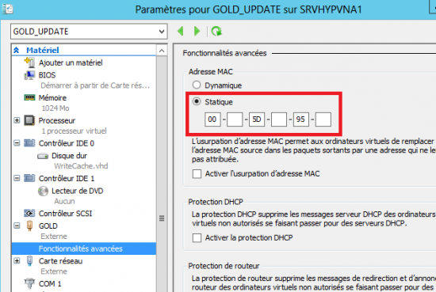The width and height of the screenshot is (436, 292).
Task: Select Disque dur item
Action: tap(69, 156)
